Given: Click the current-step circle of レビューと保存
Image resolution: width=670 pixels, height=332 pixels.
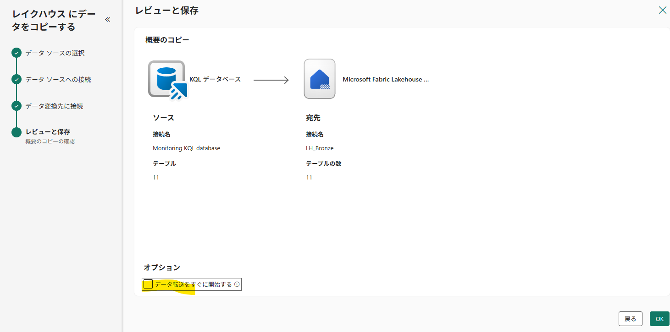Looking at the screenshot, I should coord(17,132).
